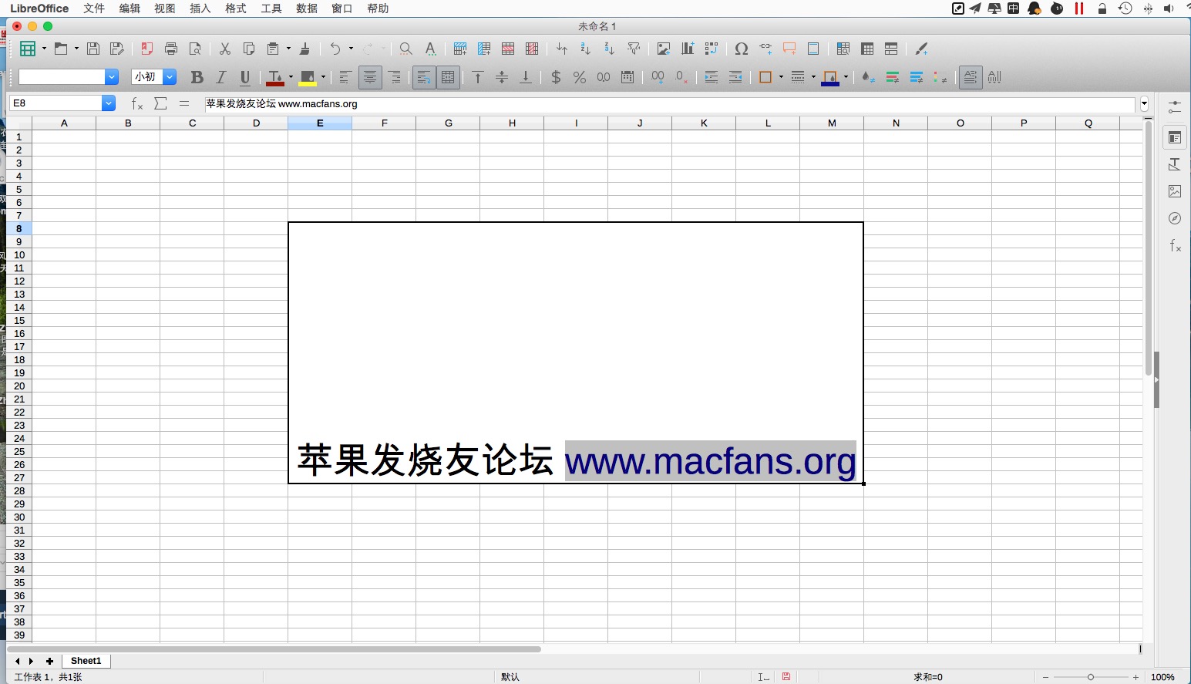Insert a chart
The width and height of the screenshot is (1191, 684).
688,49
